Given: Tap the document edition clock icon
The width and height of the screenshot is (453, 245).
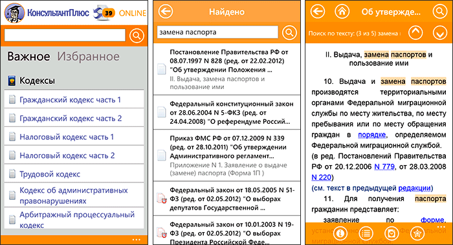Looking at the screenshot, I should (392, 233).
